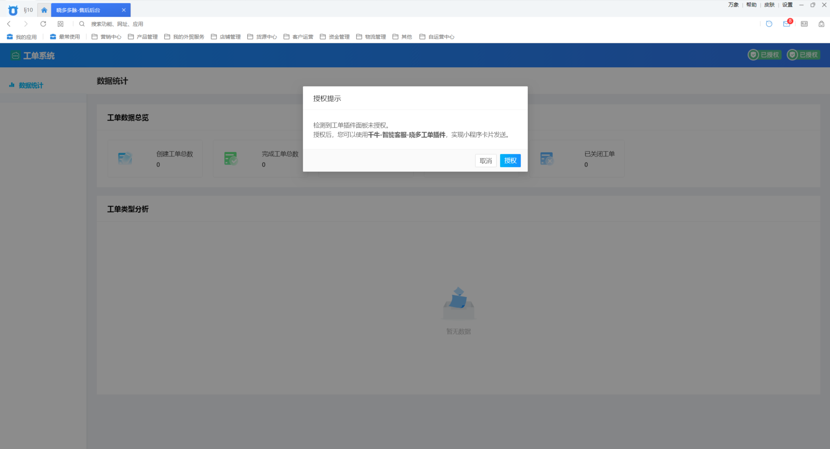This screenshot has height=449, width=830.
Task: Open the 其他 folder
Action: pos(402,37)
